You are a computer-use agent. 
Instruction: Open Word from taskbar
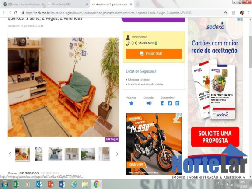[x=62, y=184]
